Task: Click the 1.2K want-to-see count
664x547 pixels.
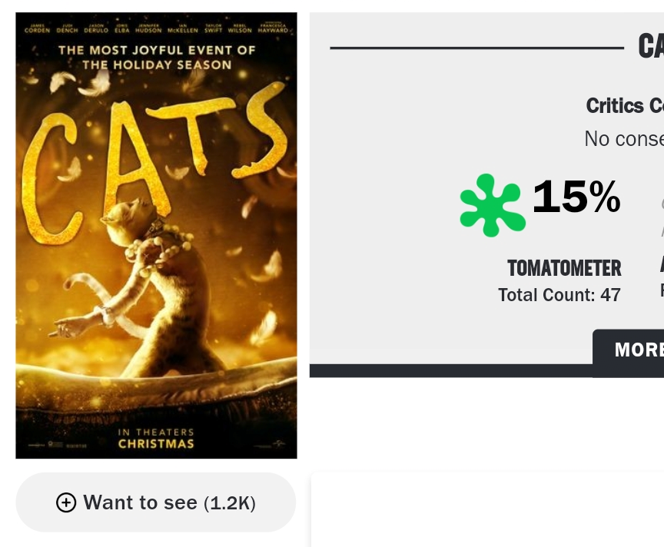Action: click(x=229, y=503)
